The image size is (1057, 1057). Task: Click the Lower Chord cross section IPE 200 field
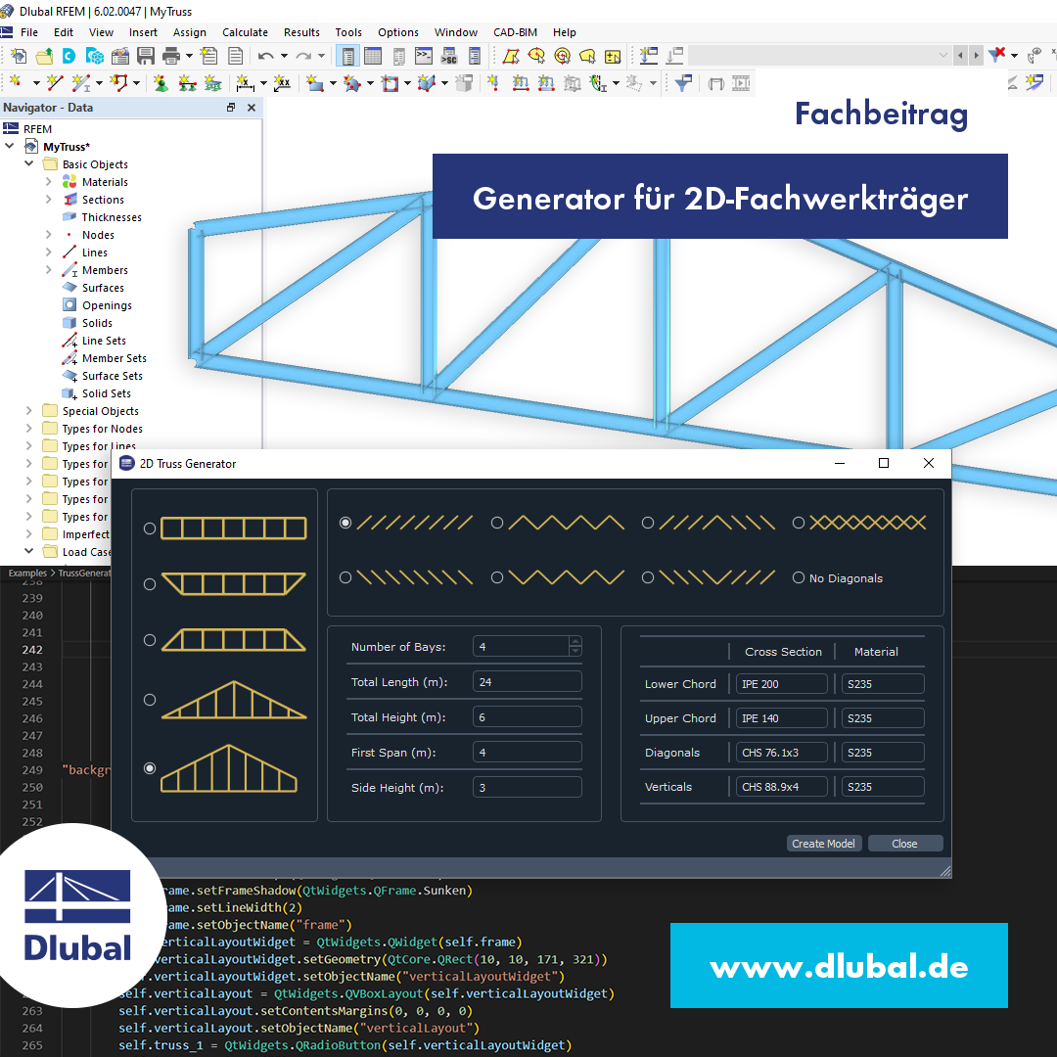point(781,683)
